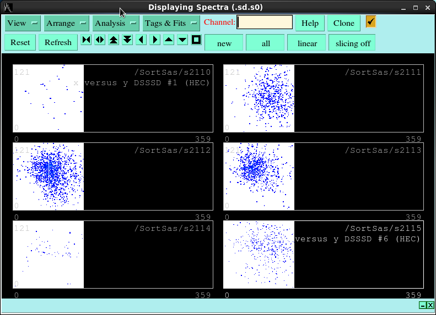Click the 'versus y DSSSD #6 (HEC)' label
436x315 pixels.
358,239
